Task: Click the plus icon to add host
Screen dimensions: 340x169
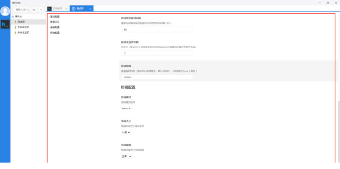Action: pyautogui.click(x=41, y=9)
